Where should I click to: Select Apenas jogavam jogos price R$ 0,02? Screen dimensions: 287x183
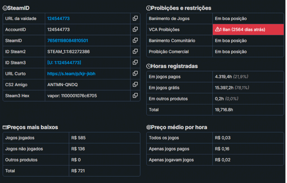[222, 160]
